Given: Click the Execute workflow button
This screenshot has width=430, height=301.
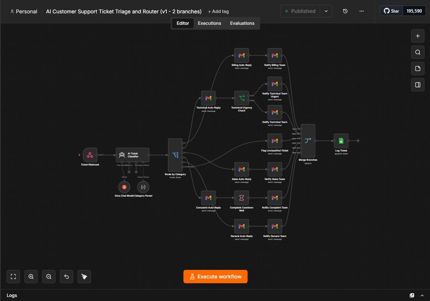Looking at the screenshot, I should pyautogui.click(x=215, y=277).
